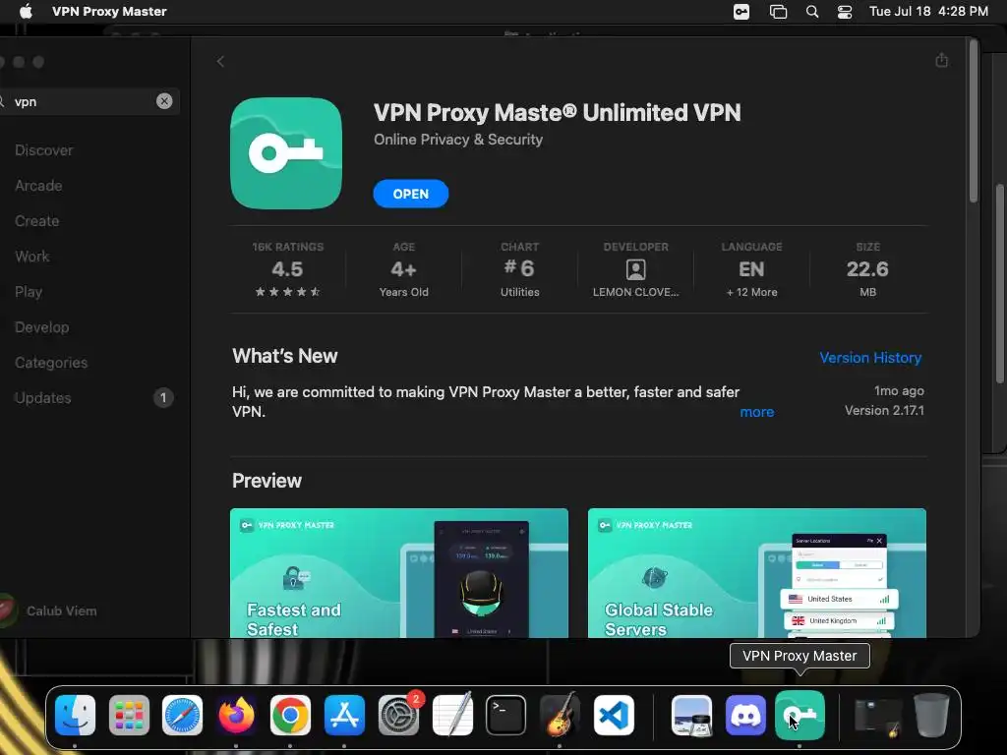
Task: Open Launchpad from the Dock
Action: point(129,715)
